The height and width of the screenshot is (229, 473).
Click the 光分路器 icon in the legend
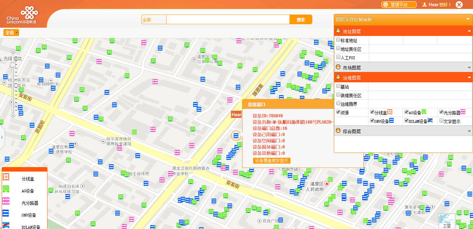tap(6, 201)
